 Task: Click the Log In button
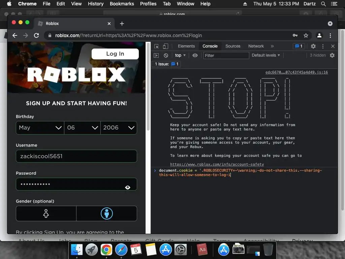click(115, 54)
